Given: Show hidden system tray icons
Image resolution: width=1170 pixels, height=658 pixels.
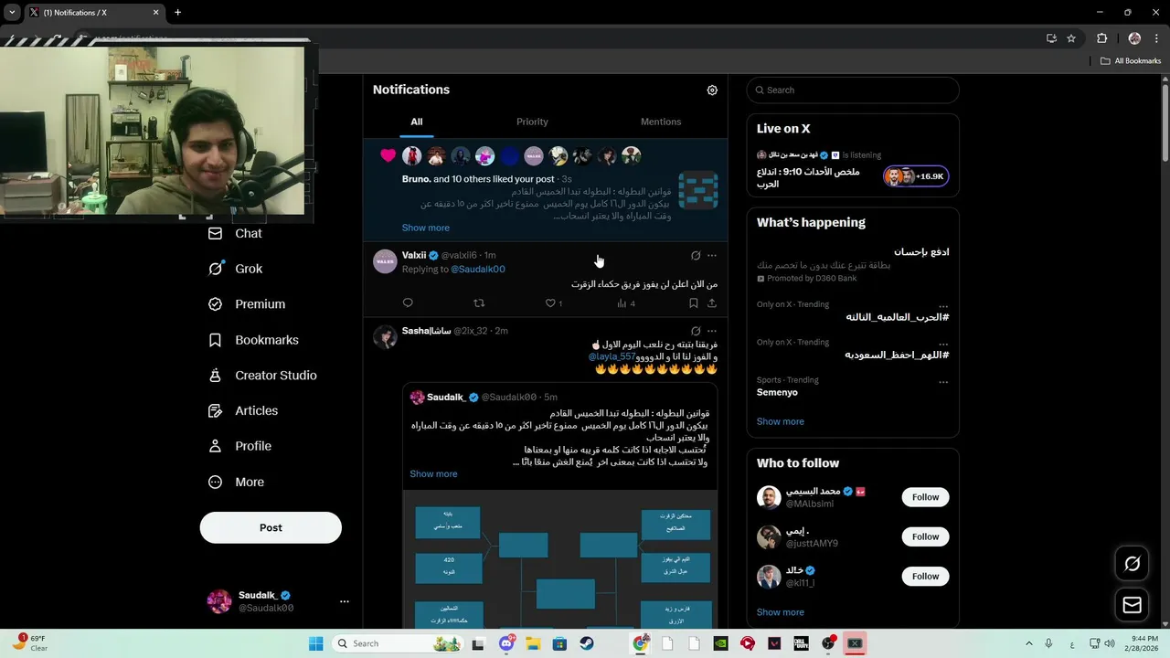Looking at the screenshot, I should [1028, 643].
